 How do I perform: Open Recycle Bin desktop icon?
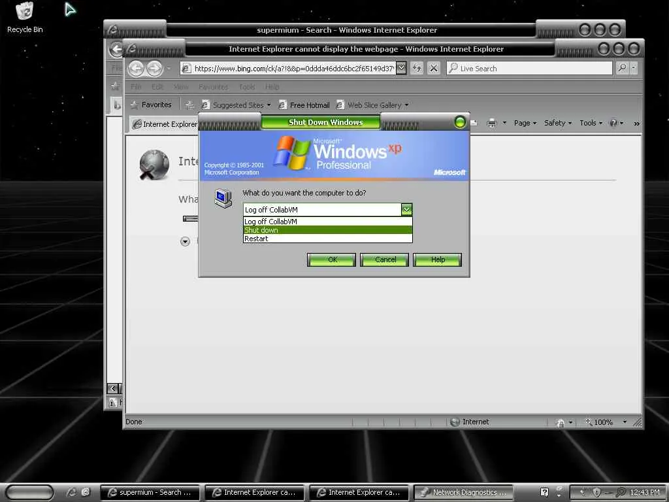(x=25, y=18)
